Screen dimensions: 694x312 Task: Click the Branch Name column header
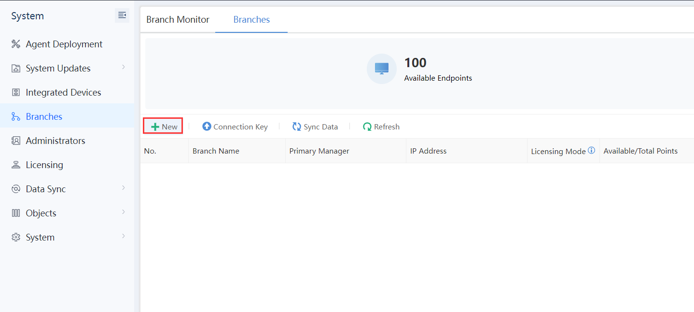216,151
